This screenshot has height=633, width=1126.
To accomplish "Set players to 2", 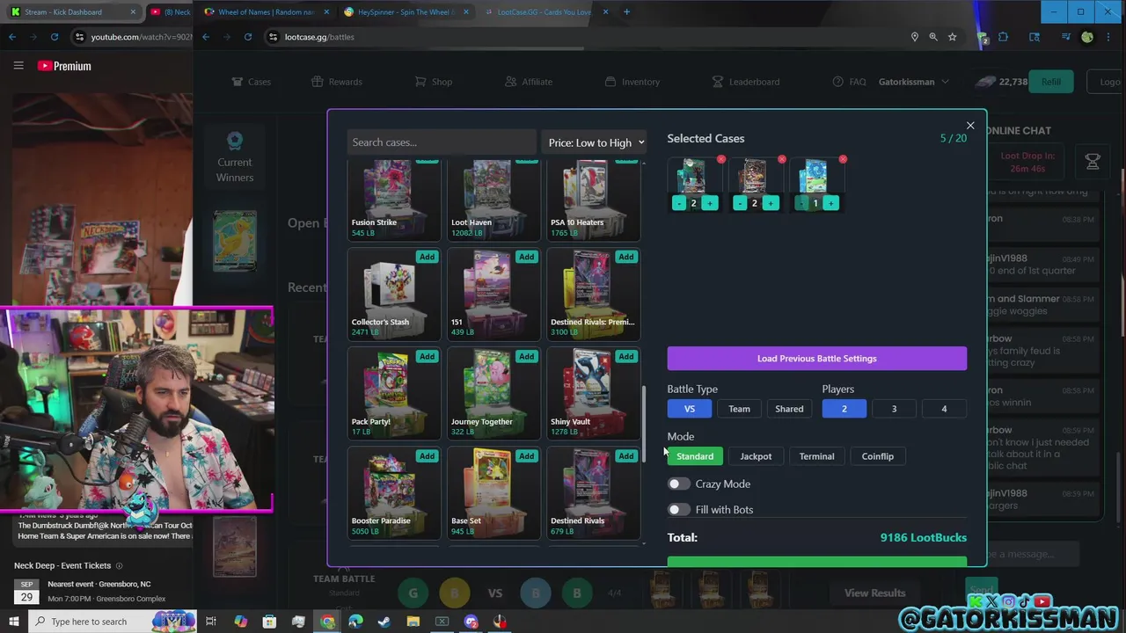I will pos(844,409).
